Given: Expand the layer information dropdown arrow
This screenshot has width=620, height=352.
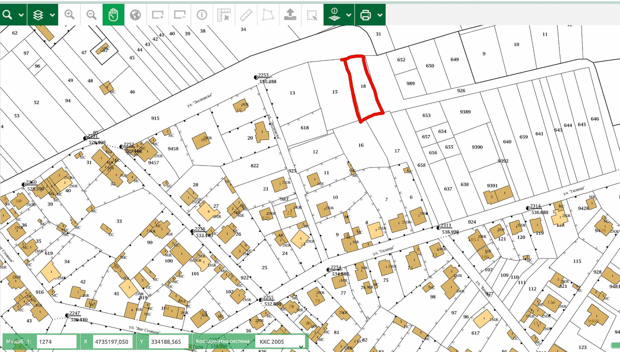Looking at the screenshot, I should (x=349, y=15).
